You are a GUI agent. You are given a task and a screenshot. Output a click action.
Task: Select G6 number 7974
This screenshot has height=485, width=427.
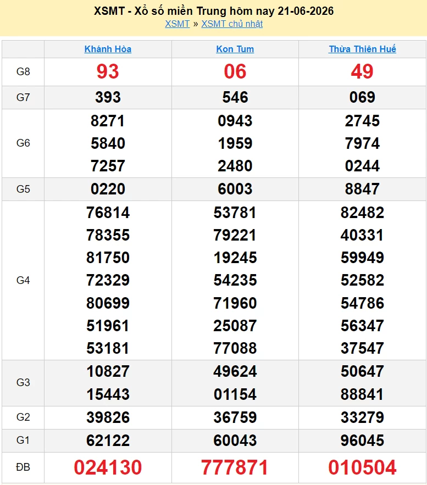tap(362, 143)
